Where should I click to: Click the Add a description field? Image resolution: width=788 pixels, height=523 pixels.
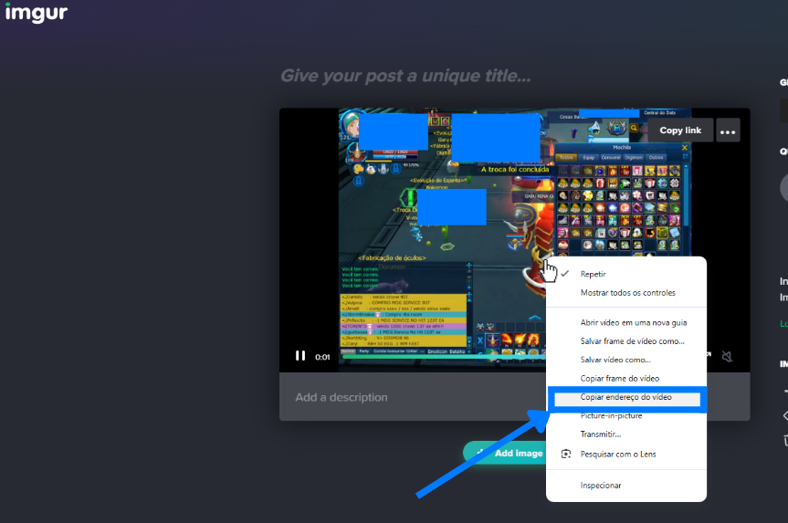click(412, 397)
